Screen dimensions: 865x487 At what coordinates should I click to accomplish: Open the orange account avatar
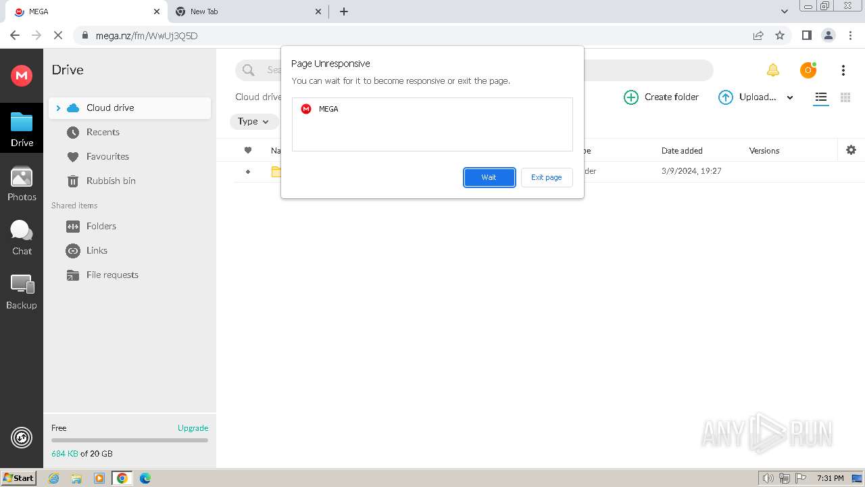tap(808, 70)
